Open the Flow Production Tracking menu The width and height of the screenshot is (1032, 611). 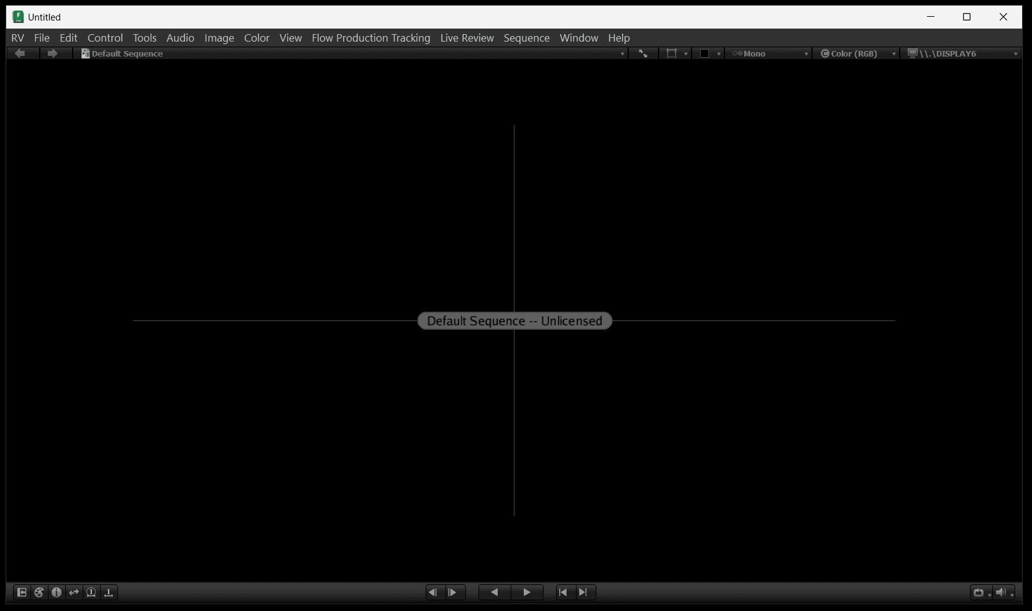[x=370, y=38]
